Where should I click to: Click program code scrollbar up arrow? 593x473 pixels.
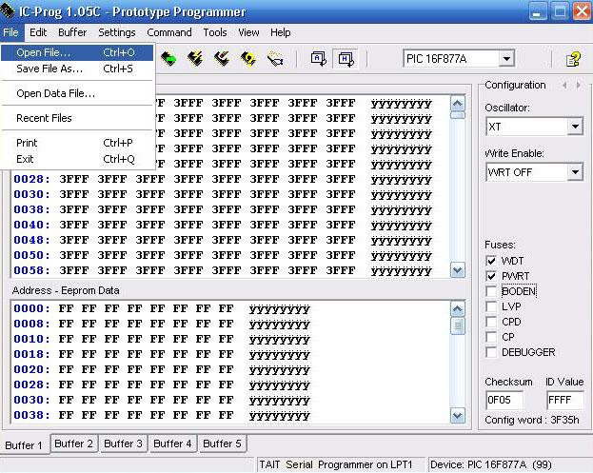(458, 103)
